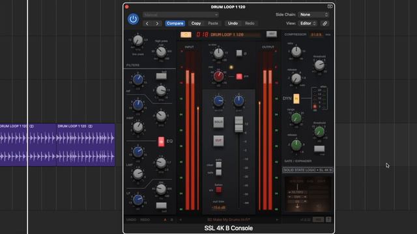The image size is (417, 234).
Task: Click FILTERS in the routing order panel
Action: pos(297,192)
